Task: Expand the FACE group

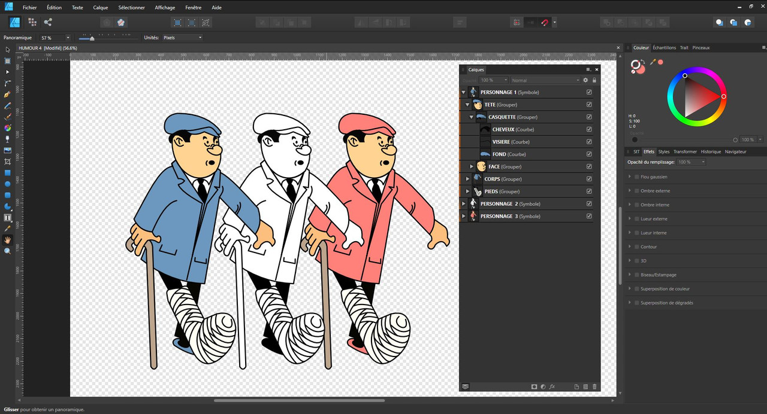Action: click(x=472, y=166)
